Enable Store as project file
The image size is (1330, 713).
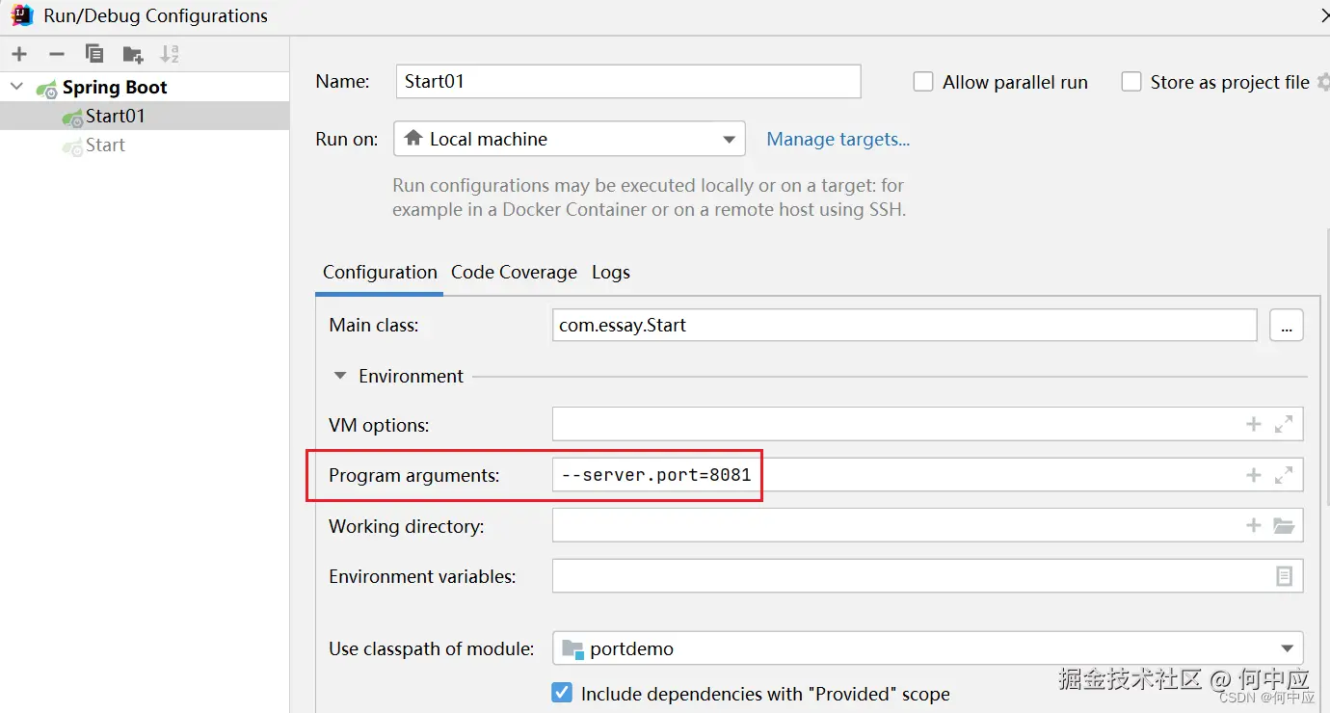1131,82
